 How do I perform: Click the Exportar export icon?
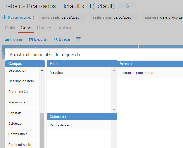tap(31, 39)
